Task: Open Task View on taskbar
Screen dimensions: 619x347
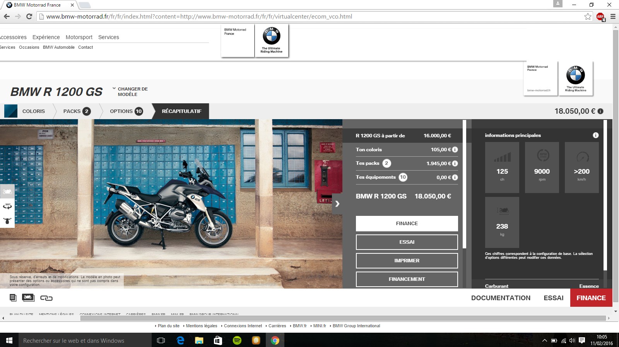Action: pyautogui.click(x=161, y=340)
